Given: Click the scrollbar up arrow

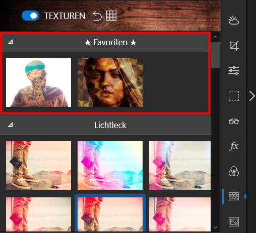Looking at the screenshot, I should 216,37.
